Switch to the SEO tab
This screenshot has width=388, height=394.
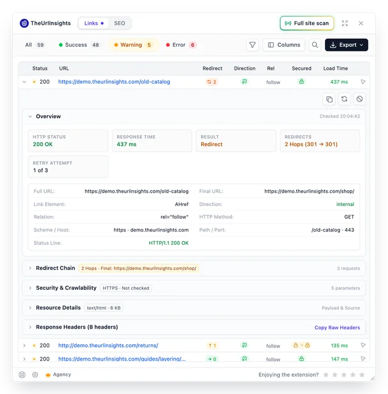pos(119,23)
